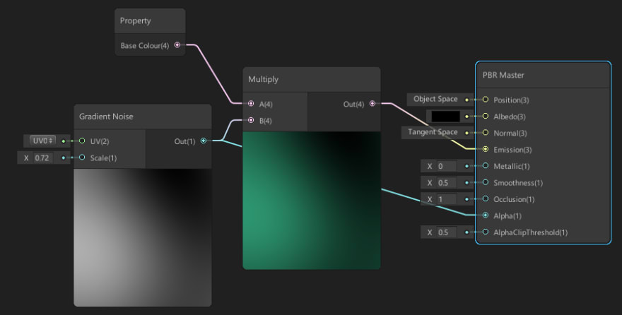Viewport: 622px width, 315px height.
Task: Click the Gradient Noise Out(1) port
Action: [x=204, y=141]
